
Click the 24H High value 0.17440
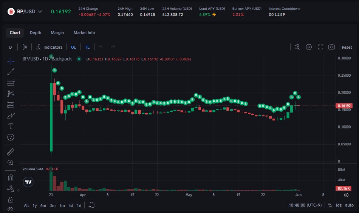pos(125,15)
